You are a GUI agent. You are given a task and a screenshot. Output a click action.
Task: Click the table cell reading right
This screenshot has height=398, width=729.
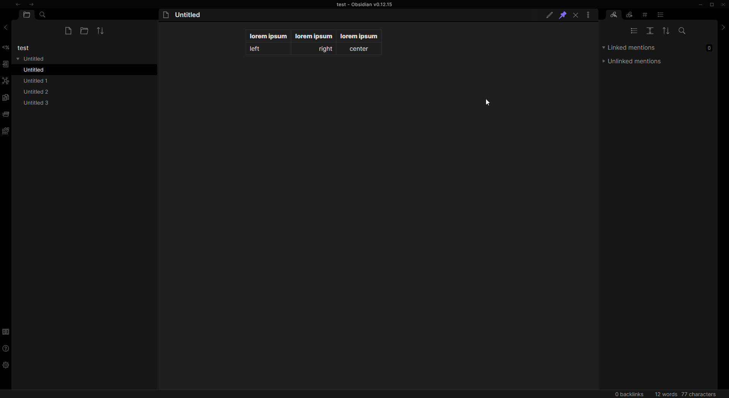(x=314, y=49)
